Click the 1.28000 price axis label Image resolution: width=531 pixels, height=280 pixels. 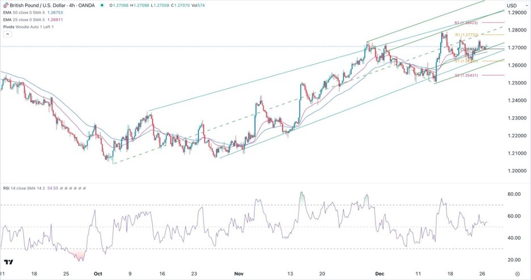(x=517, y=30)
